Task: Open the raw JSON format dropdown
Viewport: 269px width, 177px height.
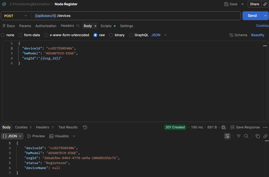Action: click(x=159, y=35)
